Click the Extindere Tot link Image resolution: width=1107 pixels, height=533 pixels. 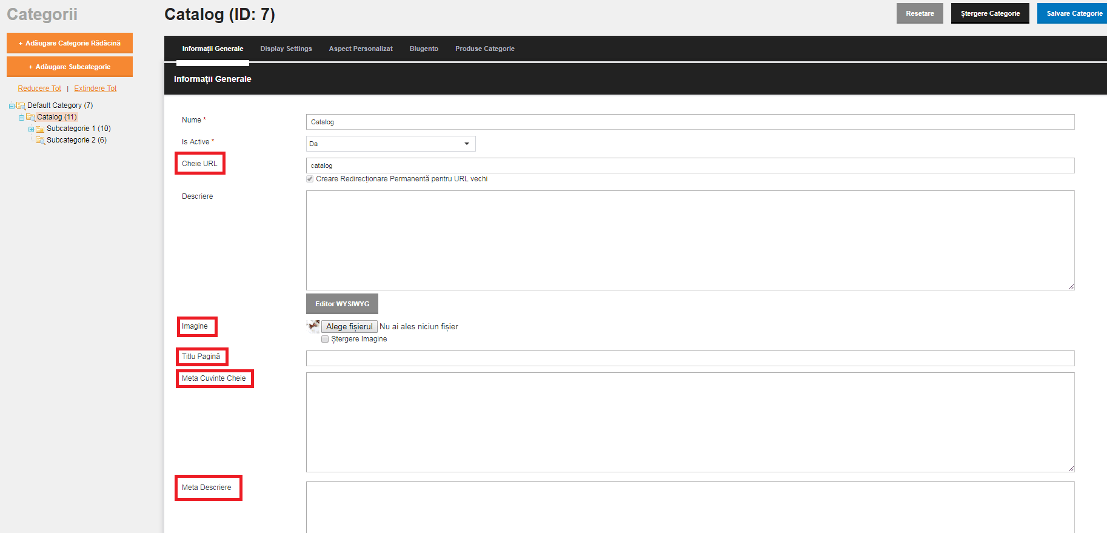pos(95,89)
